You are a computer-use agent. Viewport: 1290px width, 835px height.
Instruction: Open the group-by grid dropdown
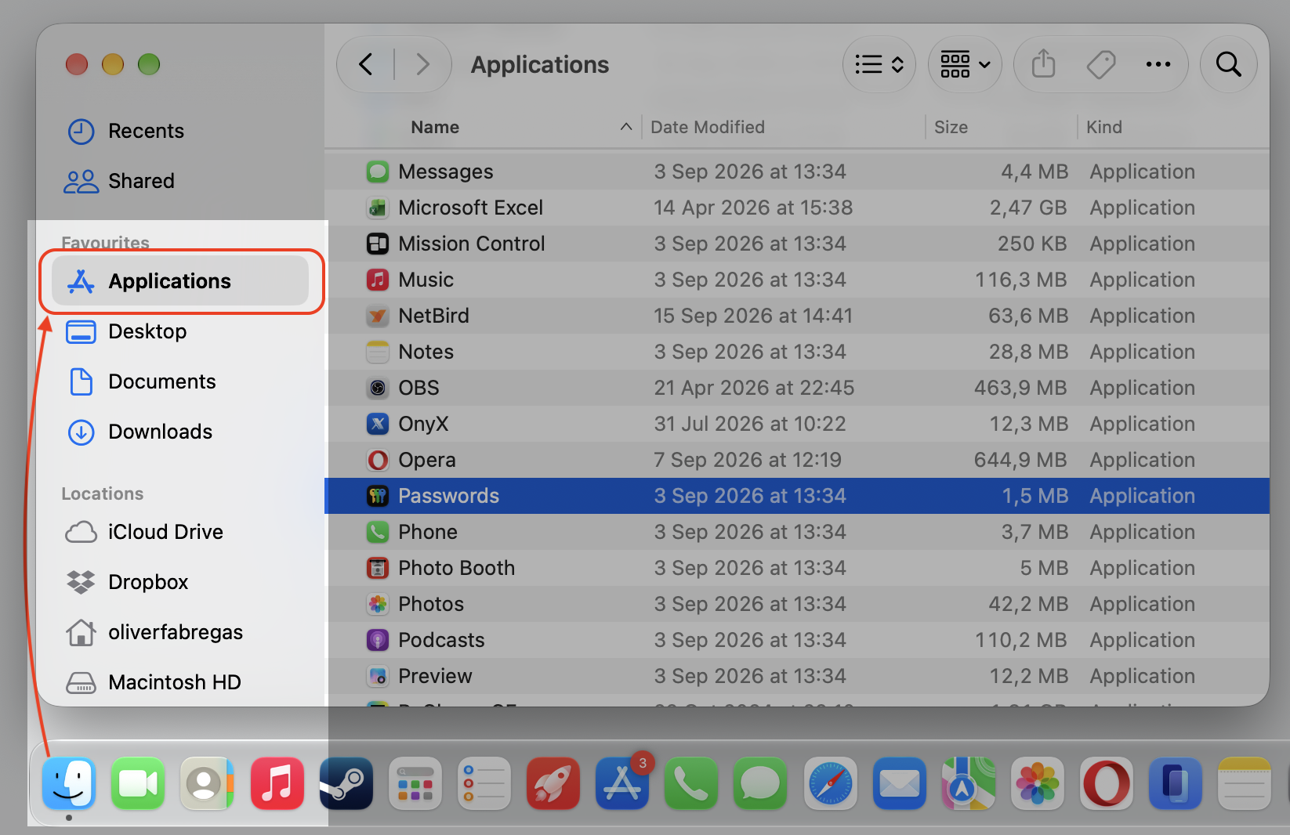pos(966,64)
